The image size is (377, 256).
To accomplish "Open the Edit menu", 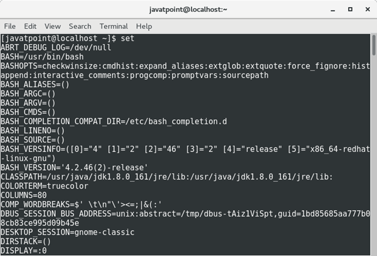I will tap(30, 26).
